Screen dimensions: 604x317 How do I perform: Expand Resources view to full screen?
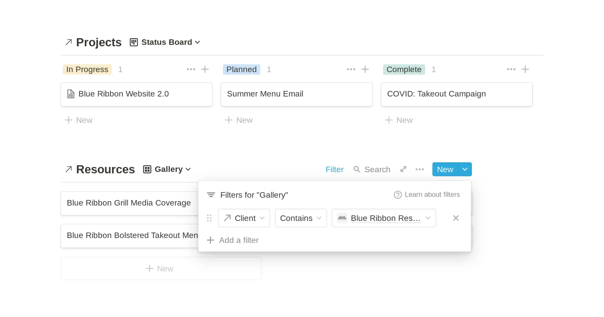403,169
